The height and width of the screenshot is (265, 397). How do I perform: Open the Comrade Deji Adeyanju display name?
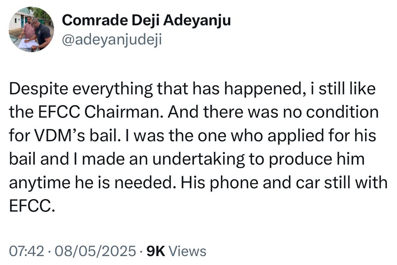tap(146, 21)
